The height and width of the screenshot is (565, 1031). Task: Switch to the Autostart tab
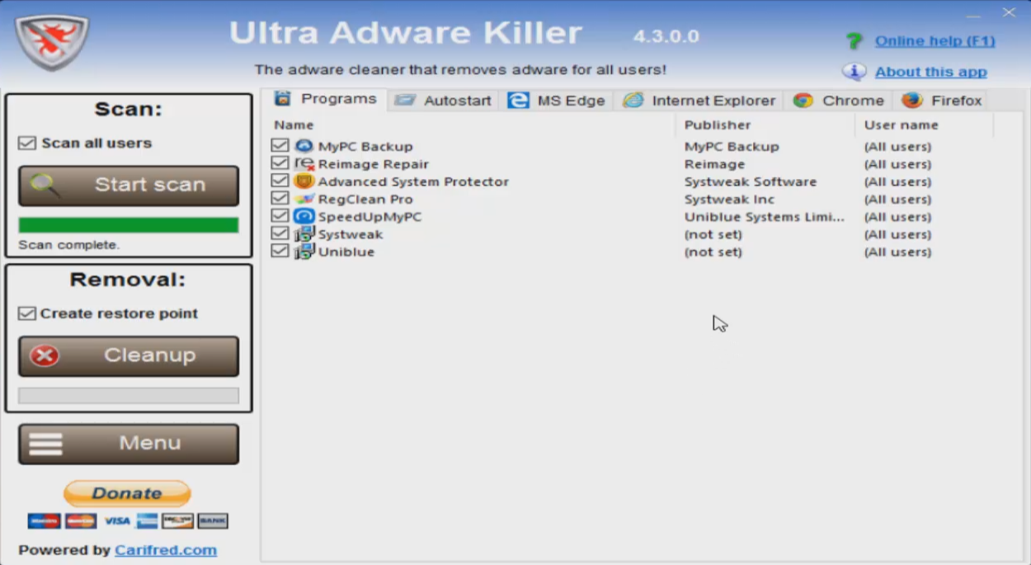444,101
